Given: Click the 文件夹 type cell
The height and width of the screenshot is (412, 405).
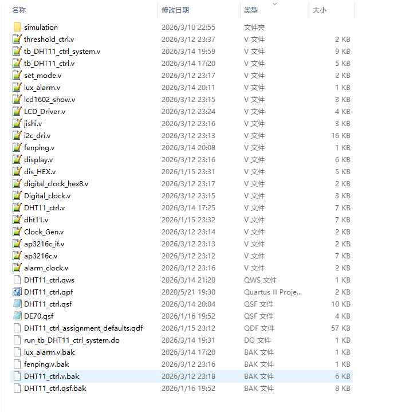Looking at the screenshot, I should pyautogui.click(x=254, y=27).
